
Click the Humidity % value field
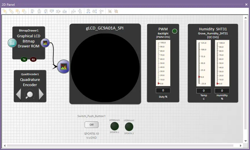coord(222,91)
